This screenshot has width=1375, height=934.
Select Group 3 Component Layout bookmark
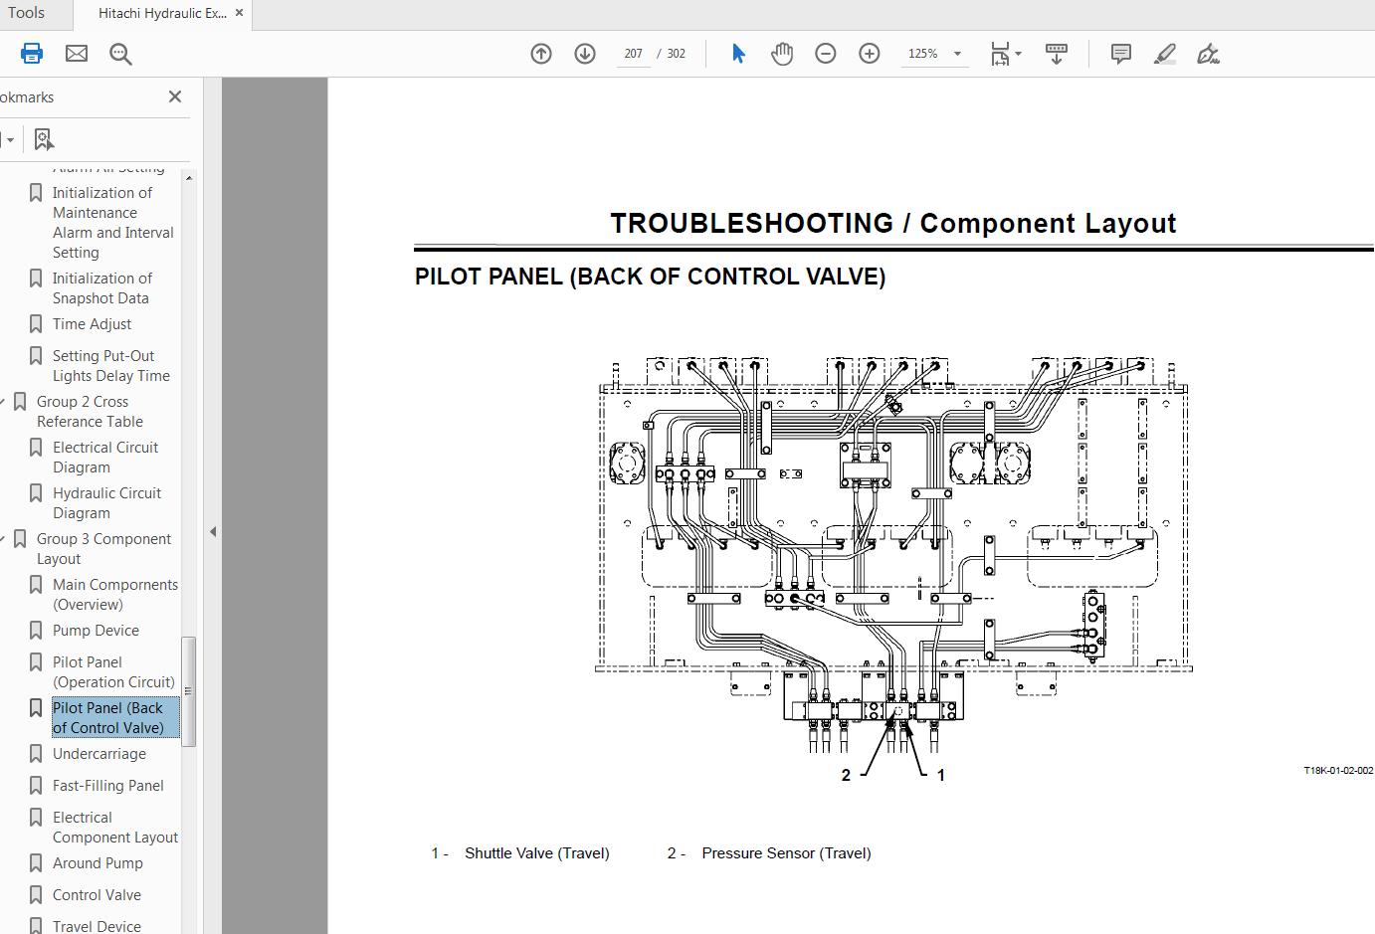[103, 548]
